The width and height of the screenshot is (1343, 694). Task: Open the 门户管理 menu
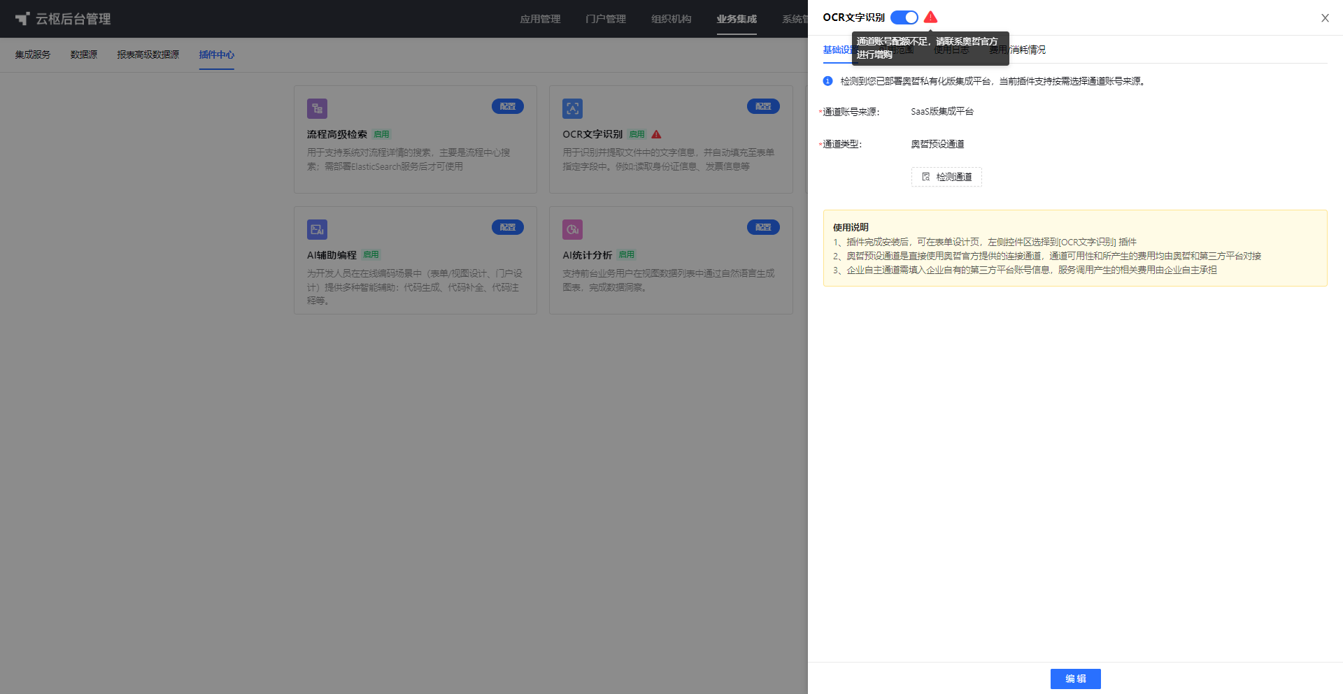606,19
